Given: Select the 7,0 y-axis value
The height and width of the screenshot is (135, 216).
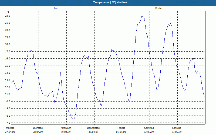Looking at the screenshot, I should coord(8,123).
